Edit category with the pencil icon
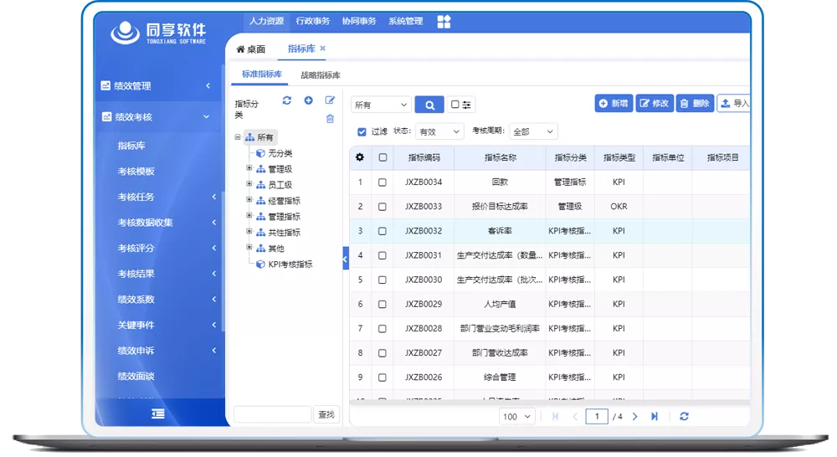837x457 pixels. tap(330, 100)
